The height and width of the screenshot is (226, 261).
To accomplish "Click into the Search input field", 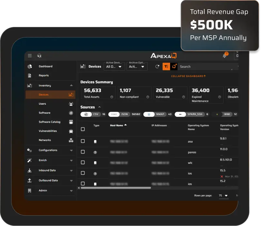I will pos(205,67).
